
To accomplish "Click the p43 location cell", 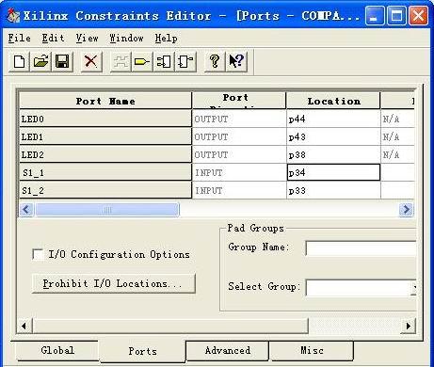I will pyautogui.click(x=333, y=136).
